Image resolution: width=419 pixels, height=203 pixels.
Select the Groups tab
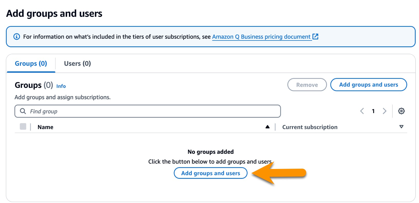click(30, 63)
